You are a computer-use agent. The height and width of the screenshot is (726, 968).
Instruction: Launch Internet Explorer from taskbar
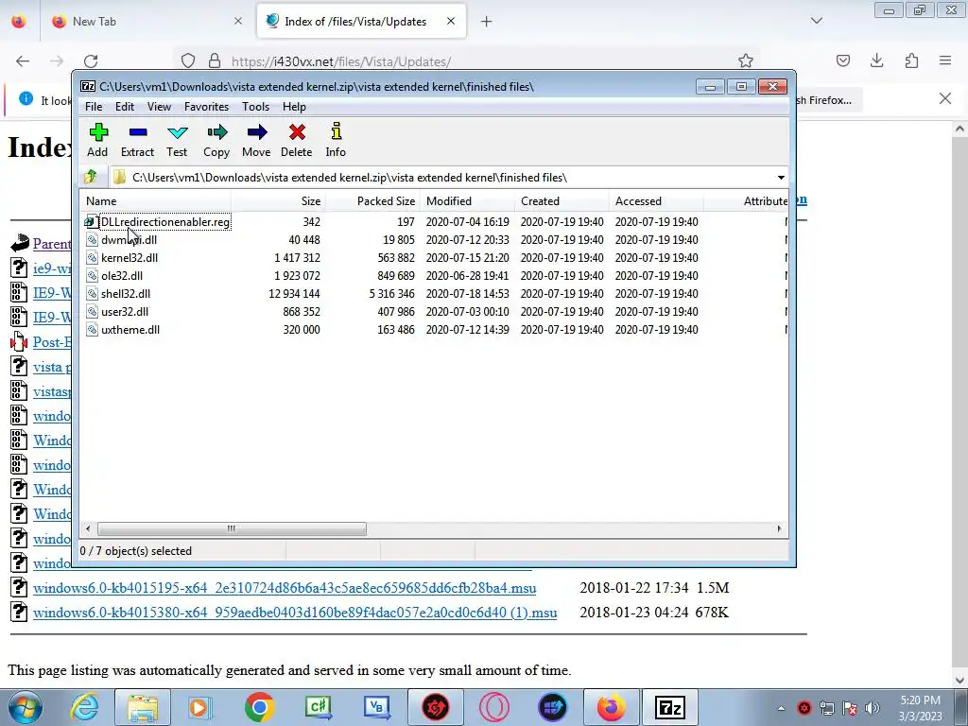coord(84,707)
